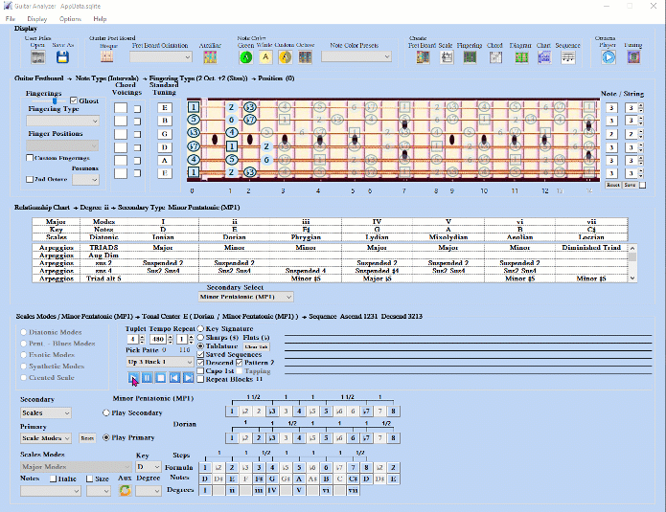The width and height of the screenshot is (666, 512).
Task: Click the Create Sequence icon
Action: [x=568, y=56]
